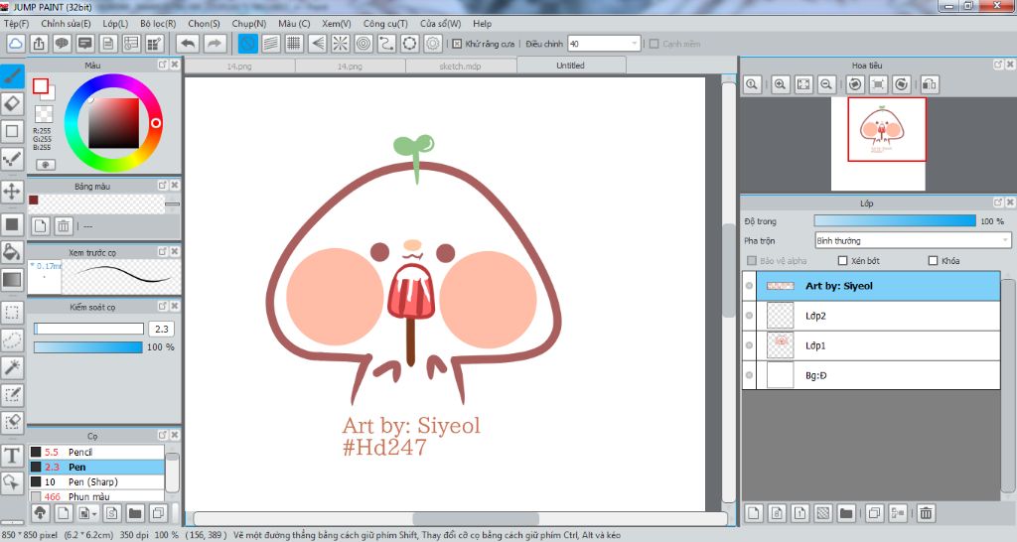Enable curve snap guide

pyautogui.click(x=386, y=44)
